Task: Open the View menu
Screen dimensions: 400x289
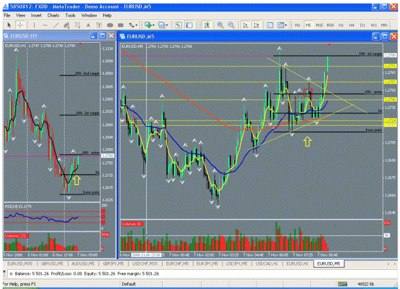Action: 20,15
